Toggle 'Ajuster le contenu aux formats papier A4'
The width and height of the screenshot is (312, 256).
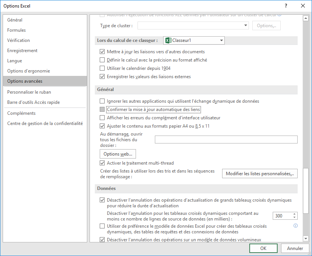[102, 126]
